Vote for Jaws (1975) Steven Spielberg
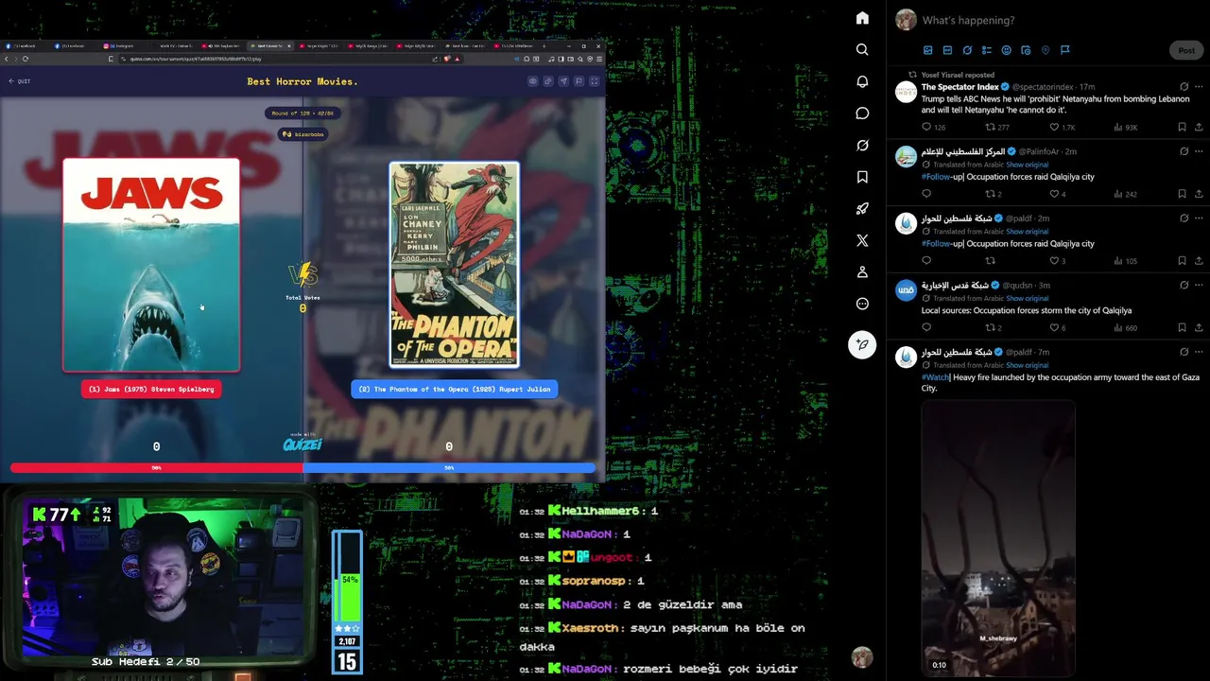The image size is (1210, 681). click(x=151, y=389)
